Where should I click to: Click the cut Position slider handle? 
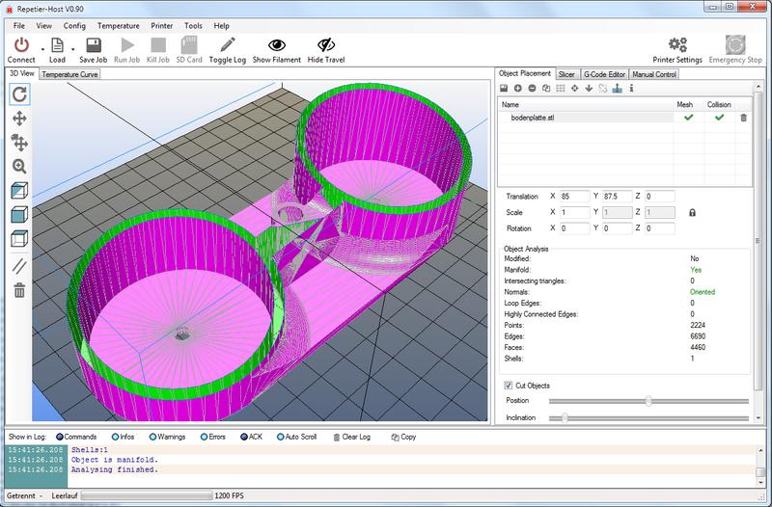[648, 400]
